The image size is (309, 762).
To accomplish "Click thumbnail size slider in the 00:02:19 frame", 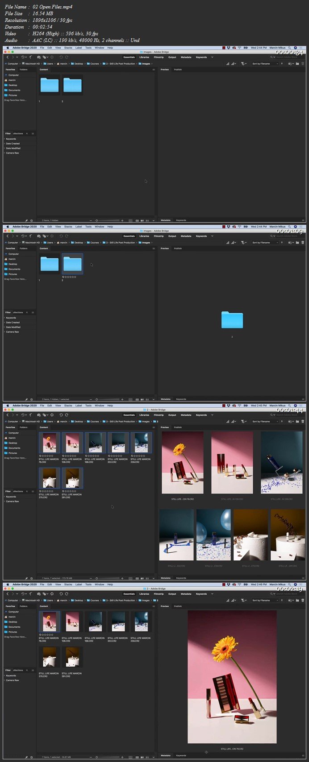I will coord(109,757).
